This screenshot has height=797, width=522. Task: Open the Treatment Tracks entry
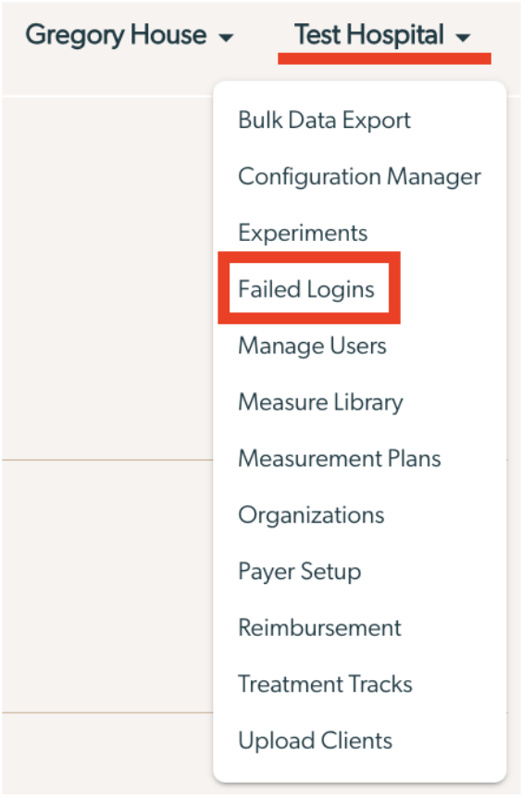click(325, 684)
